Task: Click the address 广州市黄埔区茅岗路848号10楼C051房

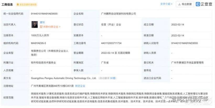Action: pyautogui.click(x=52, y=86)
